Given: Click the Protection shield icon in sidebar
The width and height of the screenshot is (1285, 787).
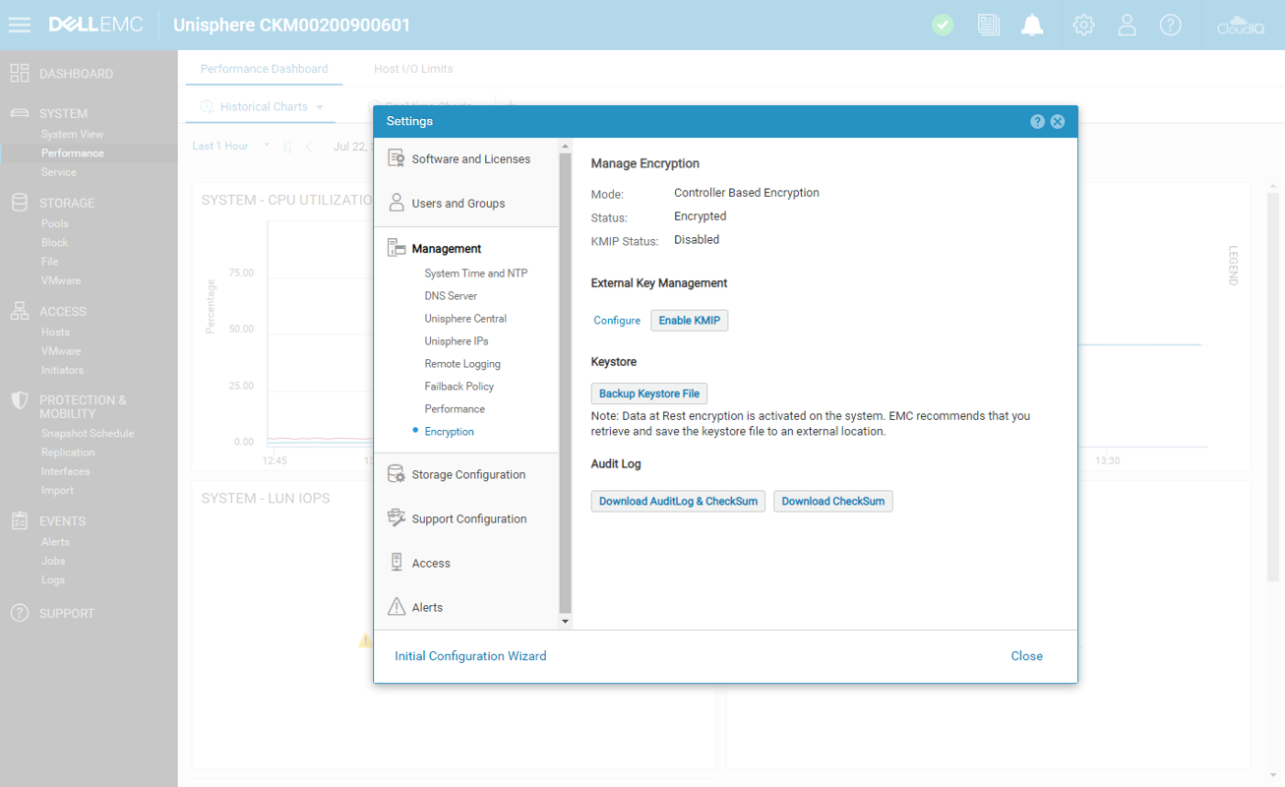Looking at the screenshot, I should click(x=19, y=400).
